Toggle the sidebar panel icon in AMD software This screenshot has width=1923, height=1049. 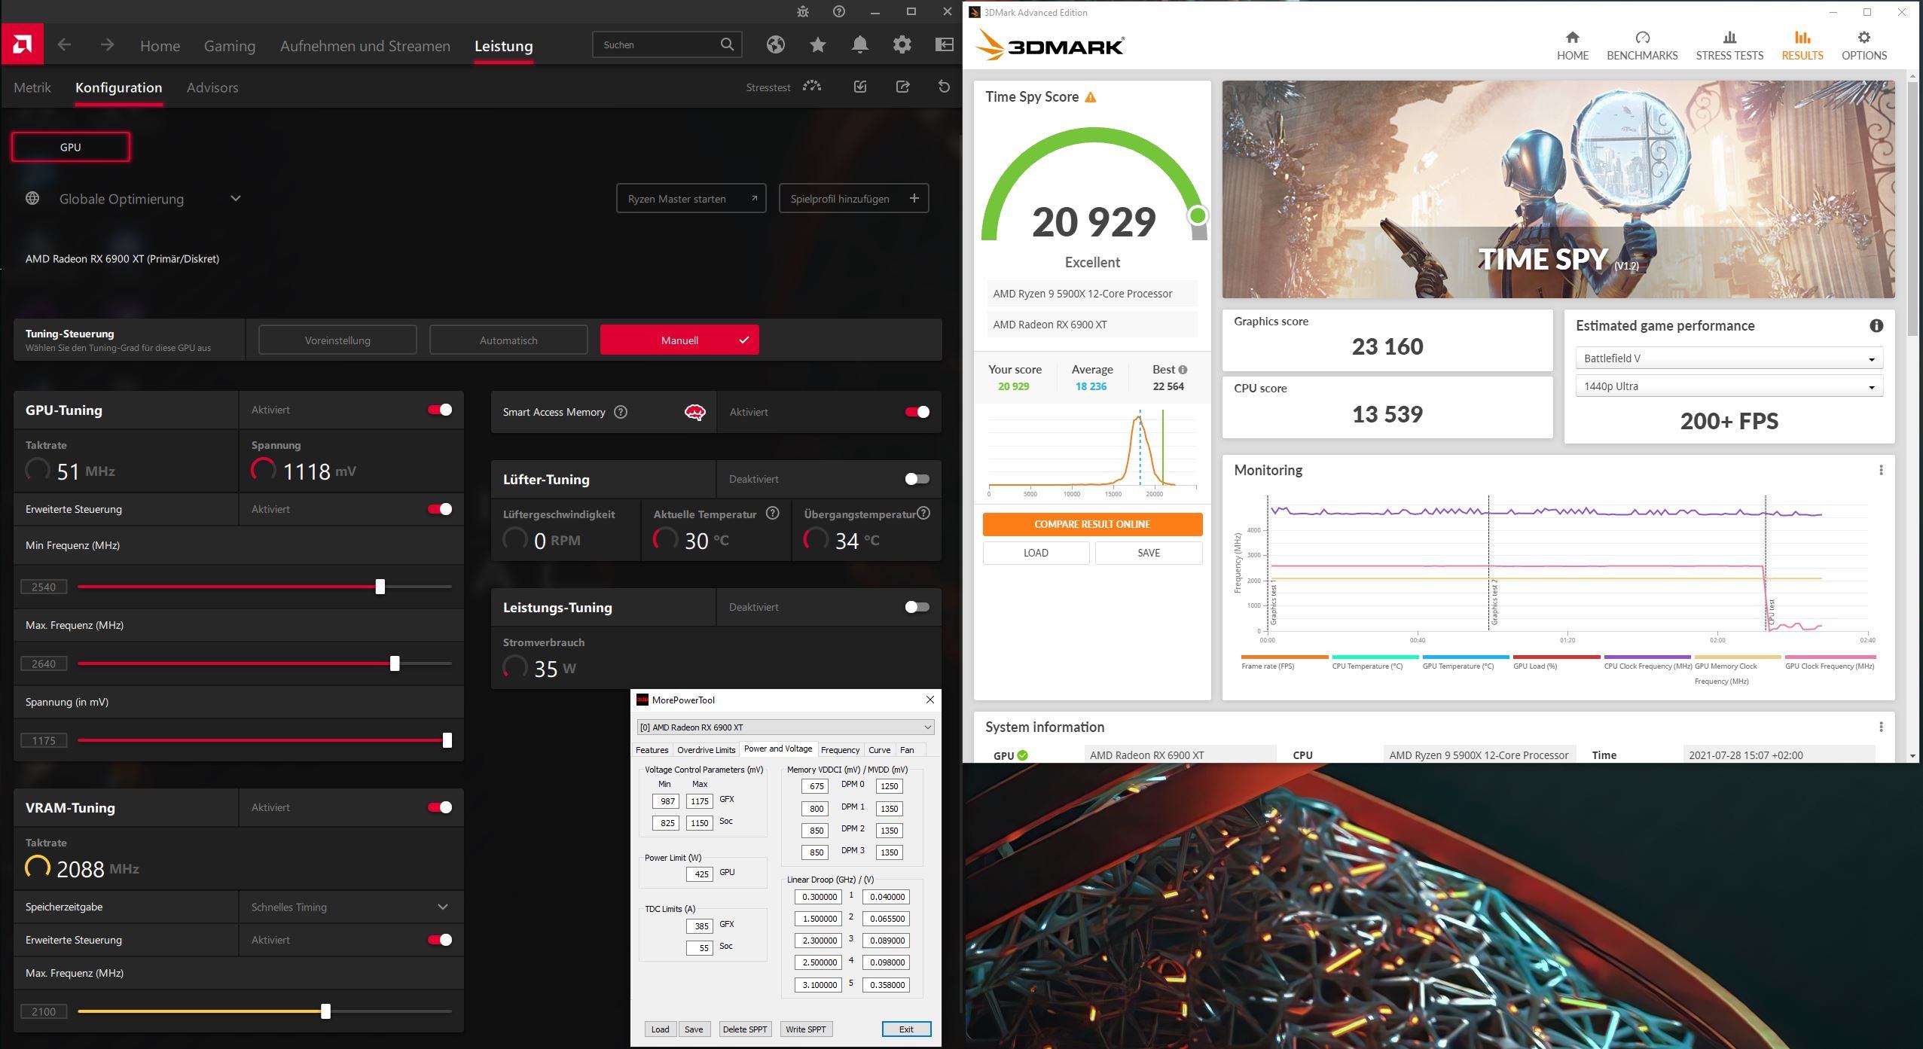point(944,45)
